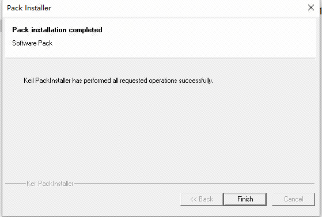Click the word 'Keil' starting the message
322x217 pixels.
click(29, 81)
